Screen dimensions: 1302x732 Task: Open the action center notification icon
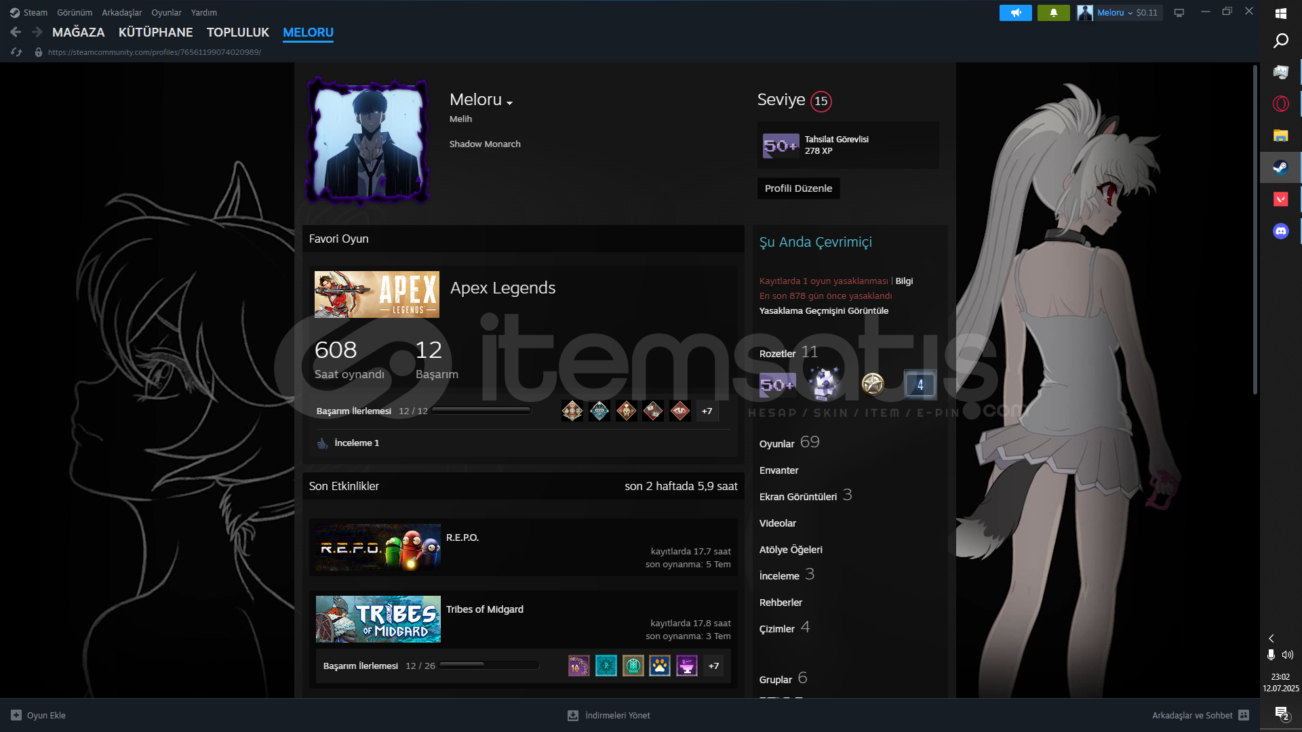(1282, 714)
